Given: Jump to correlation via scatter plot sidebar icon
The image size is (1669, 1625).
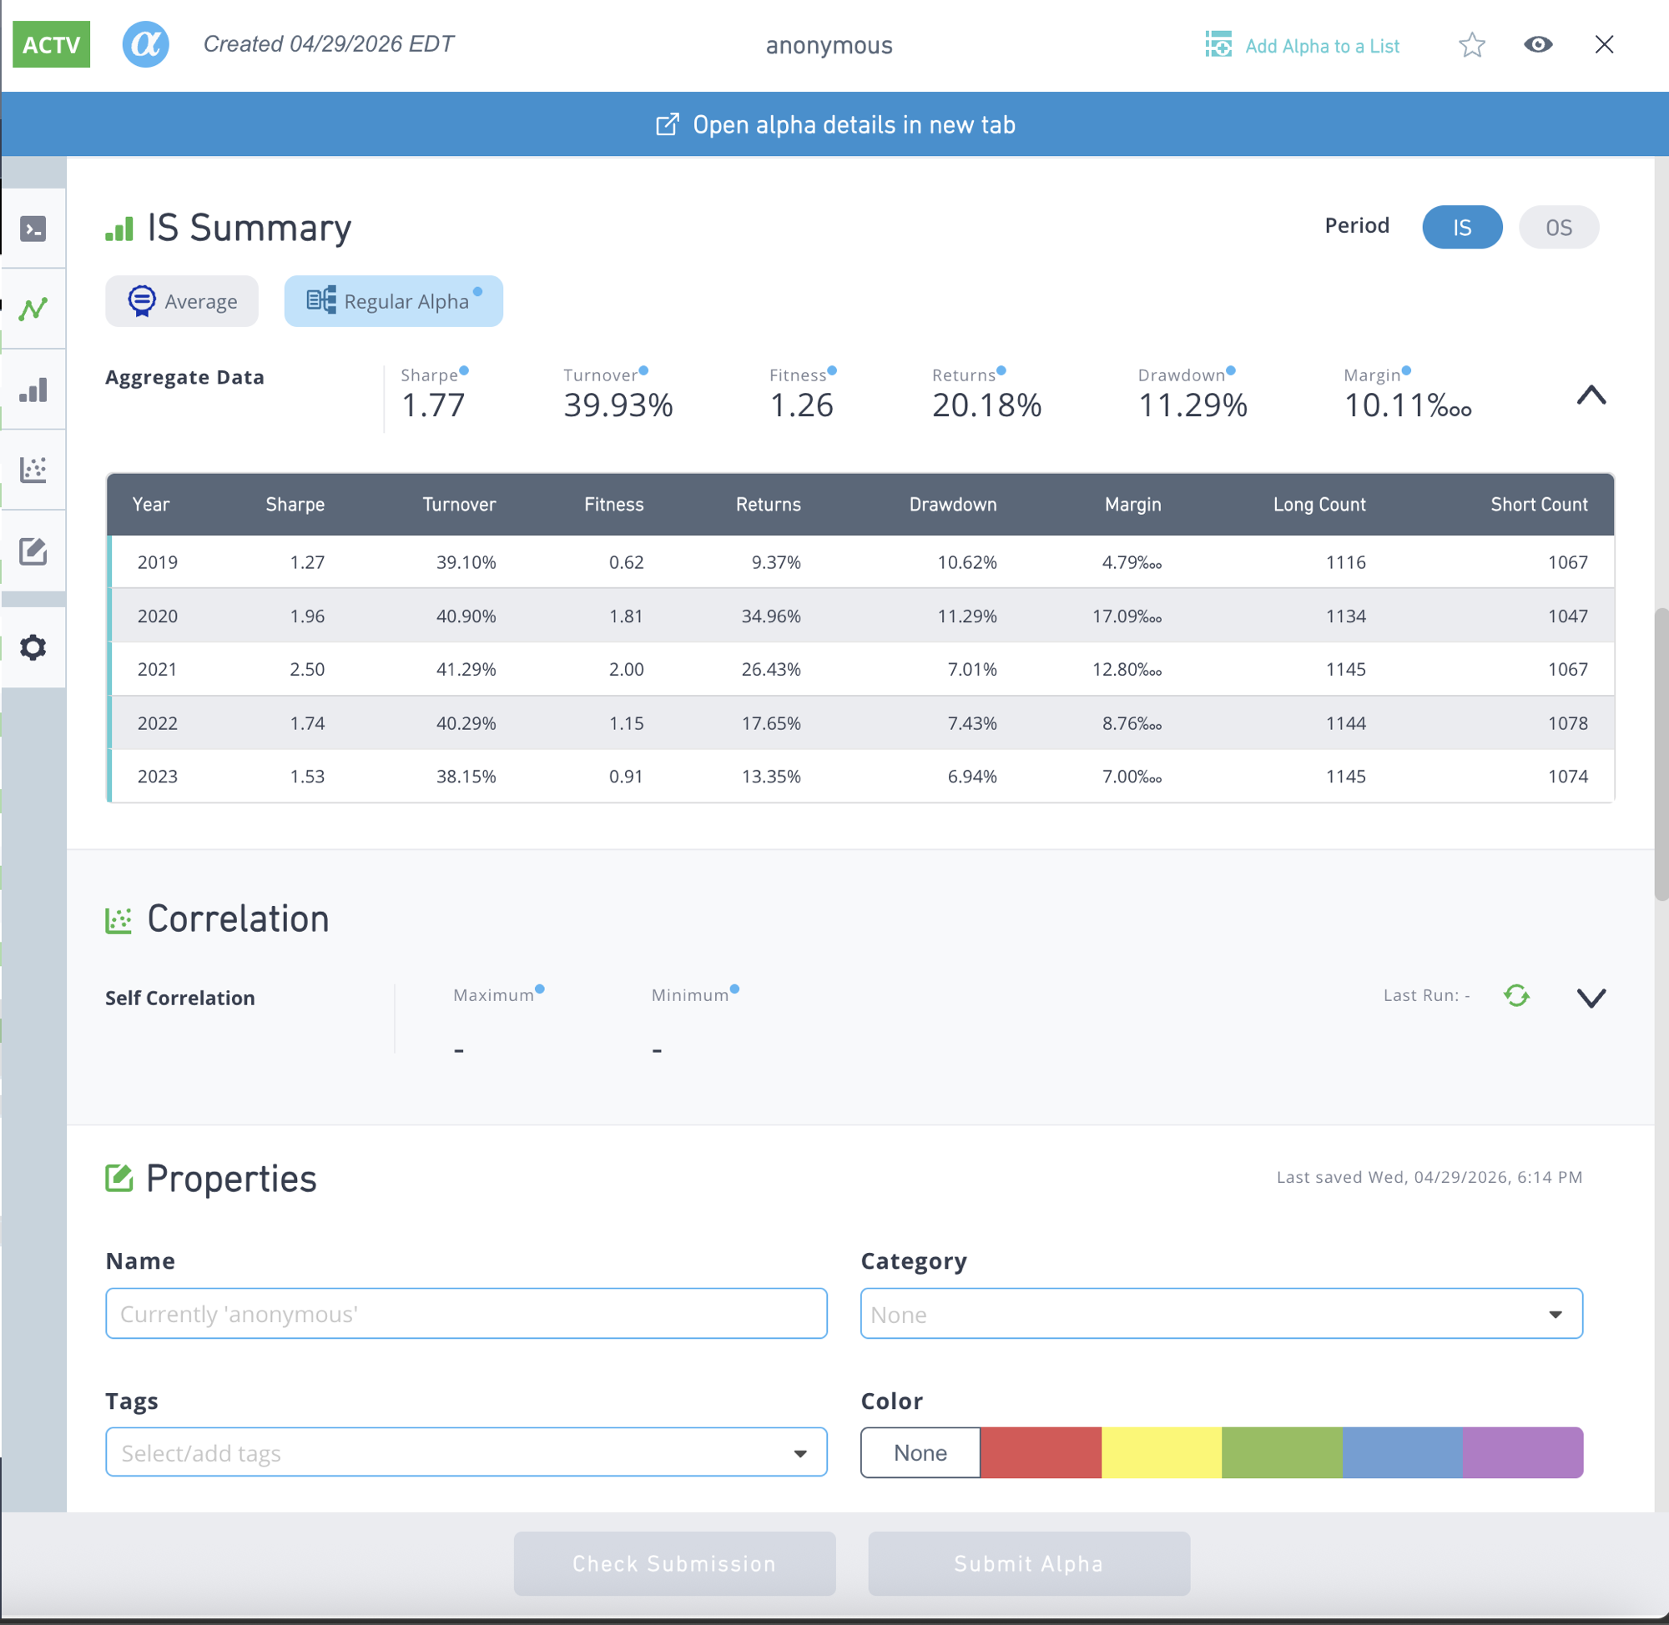Looking at the screenshot, I should pos(33,470).
